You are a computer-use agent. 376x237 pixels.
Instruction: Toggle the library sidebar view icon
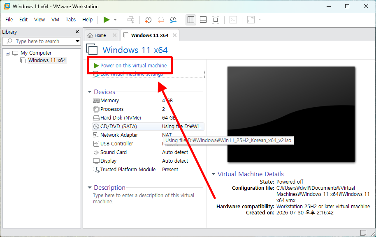click(x=191, y=20)
